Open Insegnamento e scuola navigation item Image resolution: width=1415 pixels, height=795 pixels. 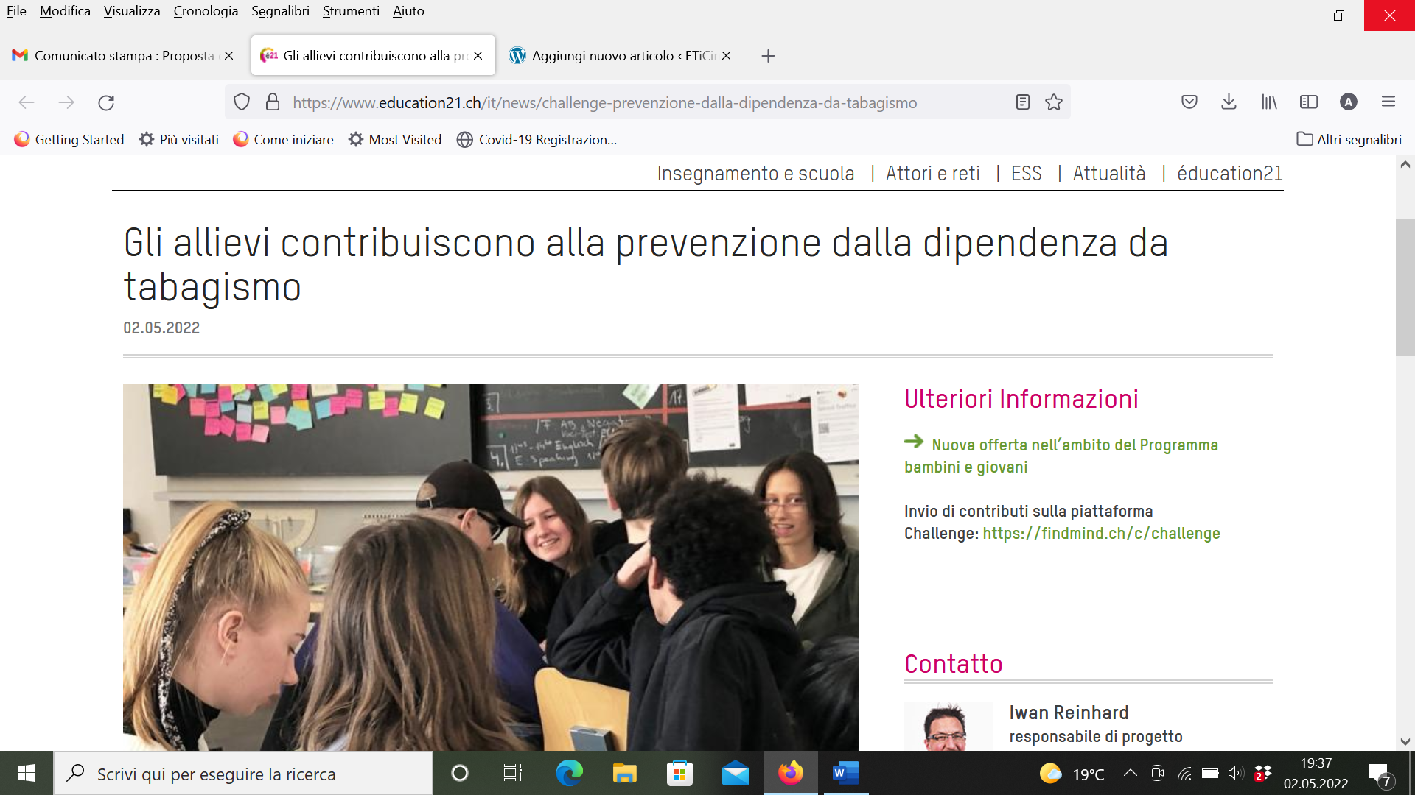[755, 174]
